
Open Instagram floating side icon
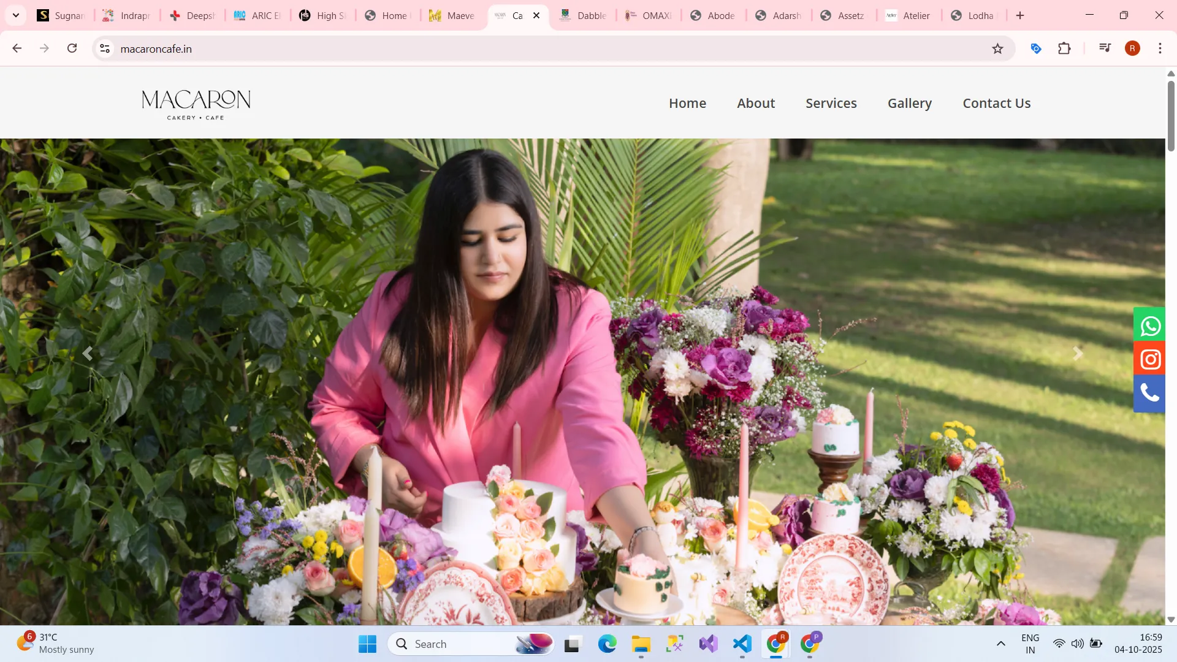coord(1149,359)
